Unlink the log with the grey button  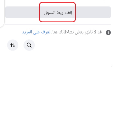[58, 12]
